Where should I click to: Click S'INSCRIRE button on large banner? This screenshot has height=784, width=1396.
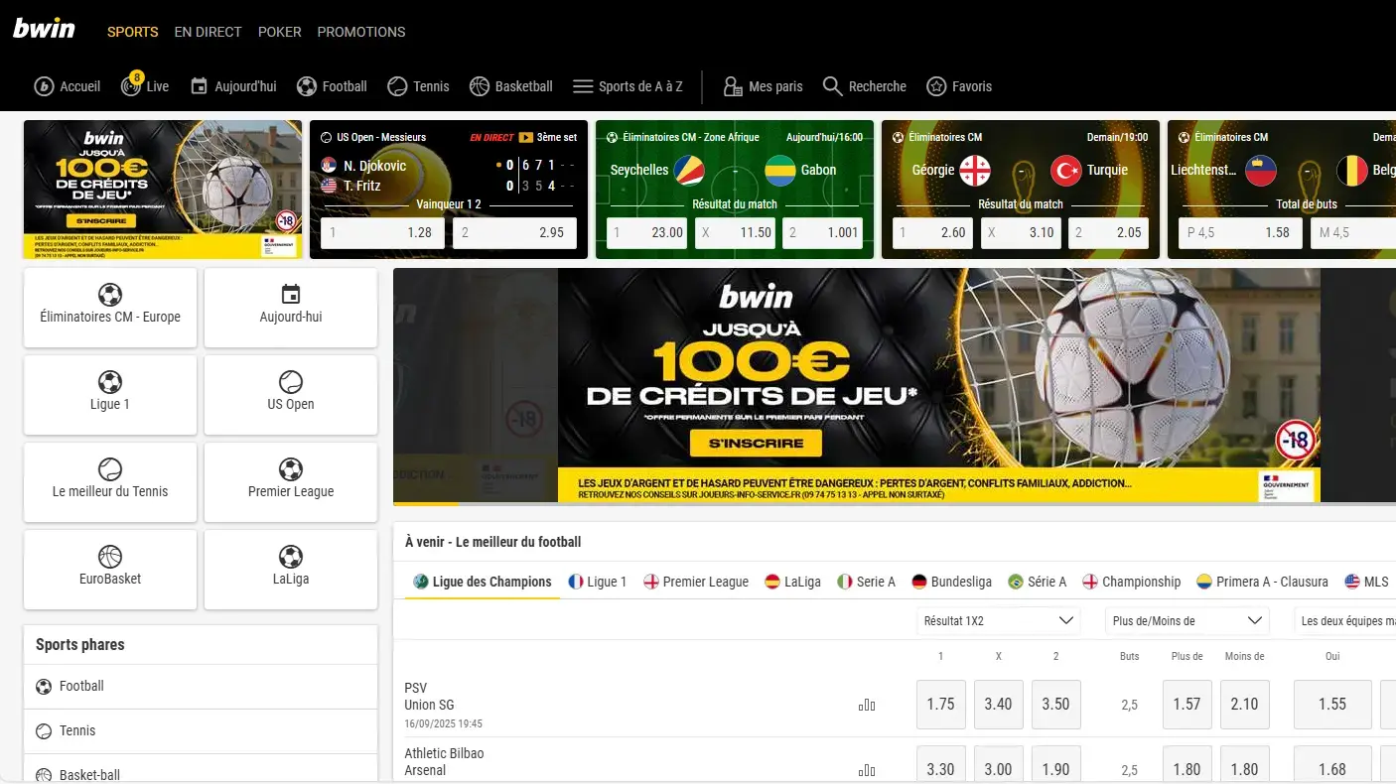pos(757,443)
